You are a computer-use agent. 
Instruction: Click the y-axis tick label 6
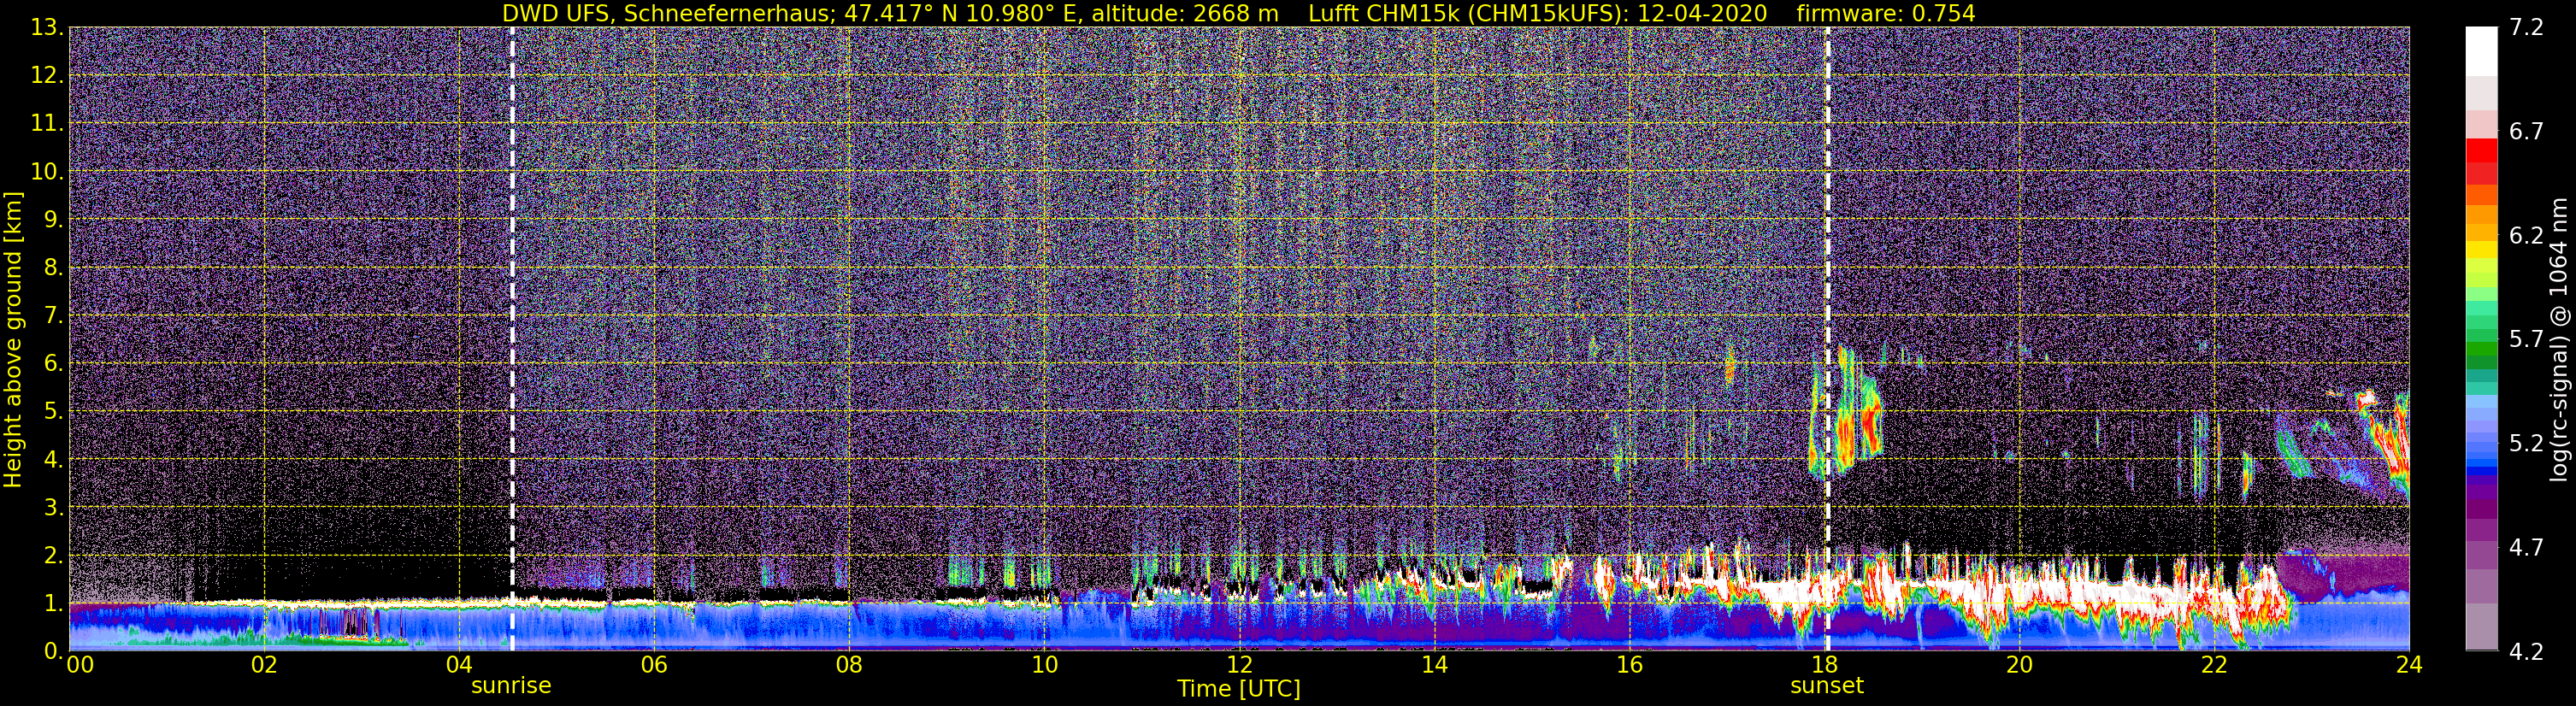tap(55, 363)
